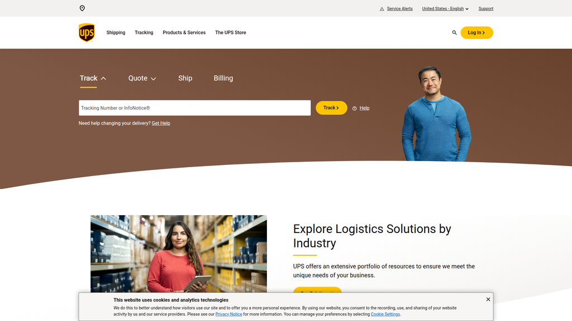This screenshot has width=572, height=321.
Task: Click the Help link beside Track button
Action: (x=364, y=108)
